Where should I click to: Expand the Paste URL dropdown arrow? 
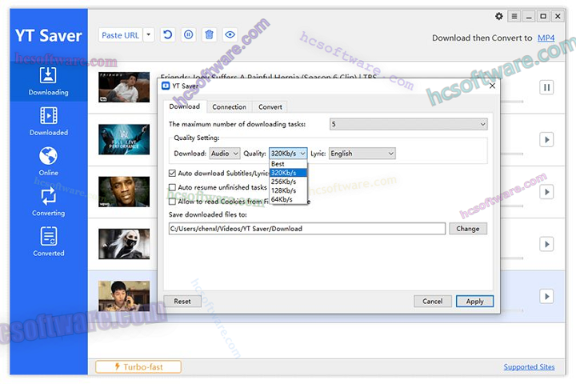click(x=149, y=35)
